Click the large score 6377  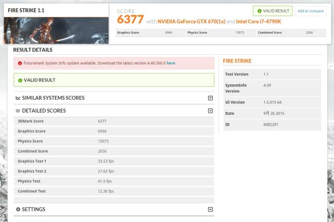tap(130, 19)
